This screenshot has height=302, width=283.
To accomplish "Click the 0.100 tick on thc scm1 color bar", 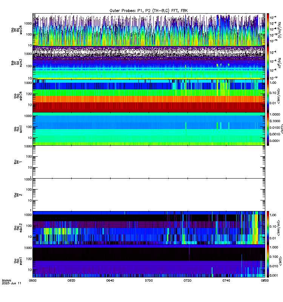I will (274, 257).
